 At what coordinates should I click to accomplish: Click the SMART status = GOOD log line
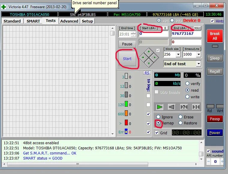coord(43,158)
